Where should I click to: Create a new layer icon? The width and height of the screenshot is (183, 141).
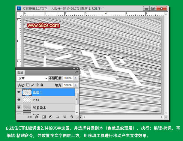[65, 117]
